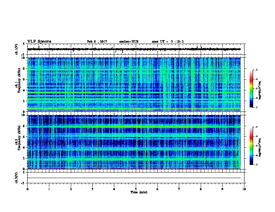Click the ch.1 voltage waveform trace
275x212 pixels.
click(134, 49)
